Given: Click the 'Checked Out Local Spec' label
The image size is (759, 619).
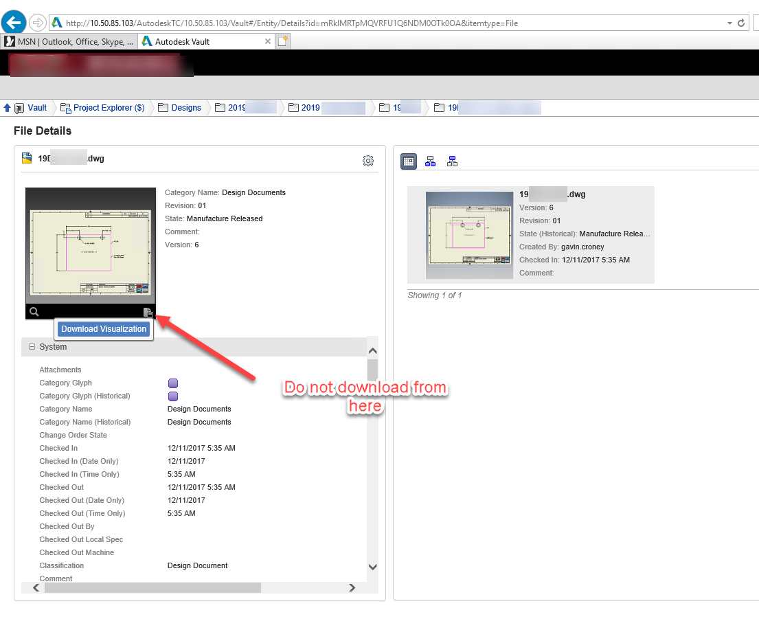Looking at the screenshot, I should [81, 539].
